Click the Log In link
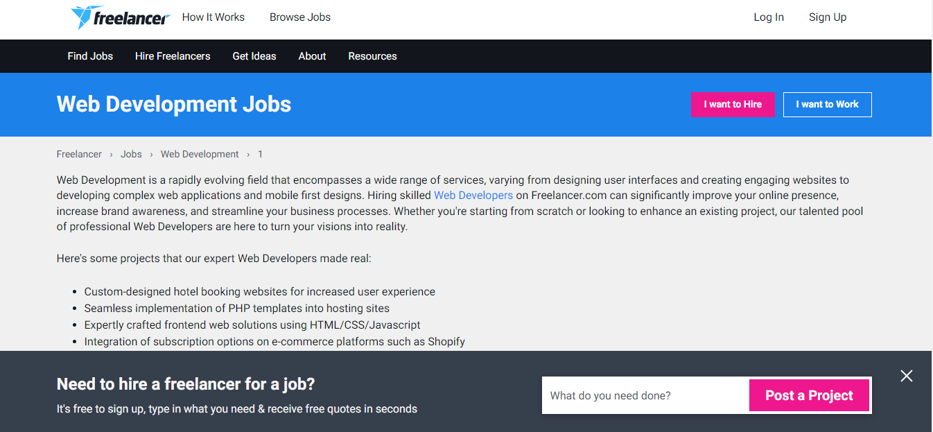Screen dimensions: 933x432 coord(769,17)
